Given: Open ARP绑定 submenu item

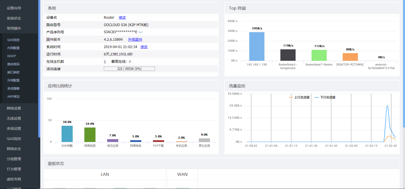Looking at the screenshot, I should click(13, 97).
